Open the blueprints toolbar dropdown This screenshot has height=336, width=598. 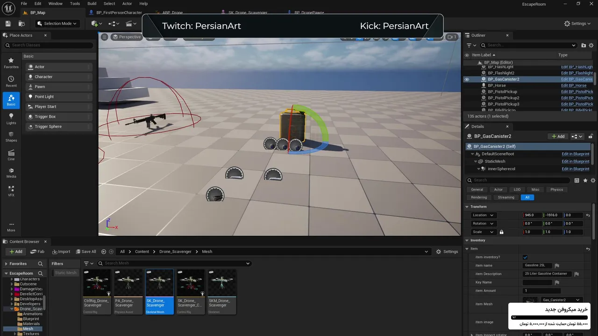coord(114,23)
